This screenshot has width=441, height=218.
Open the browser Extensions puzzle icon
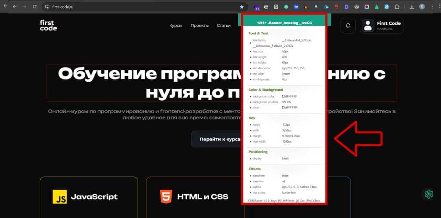(x=396, y=7)
